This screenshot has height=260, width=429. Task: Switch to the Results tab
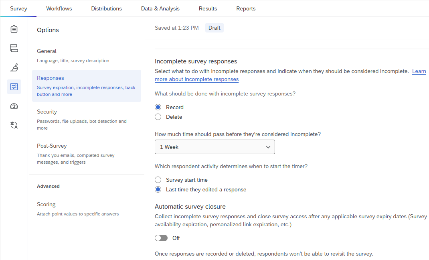pos(208,8)
